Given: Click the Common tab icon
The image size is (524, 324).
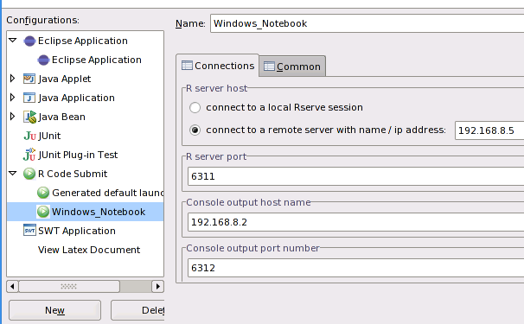Looking at the screenshot, I should pos(269,67).
